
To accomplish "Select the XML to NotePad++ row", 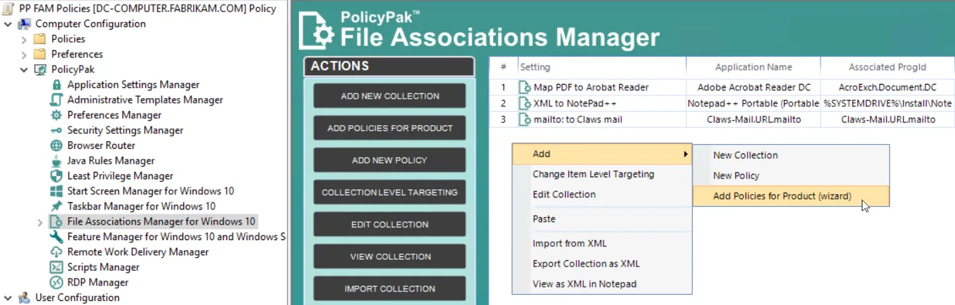I will 722,103.
